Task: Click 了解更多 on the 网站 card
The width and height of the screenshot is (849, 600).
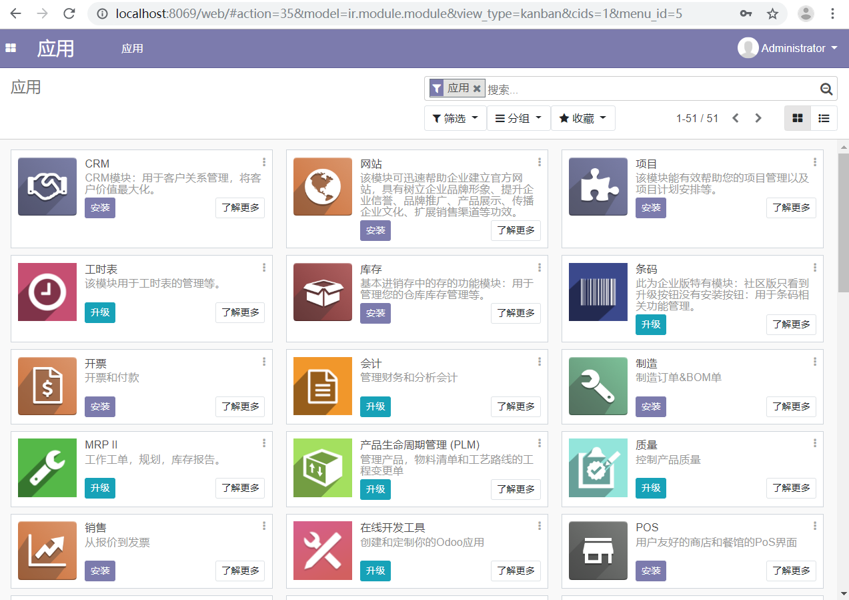Action: tap(516, 230)
